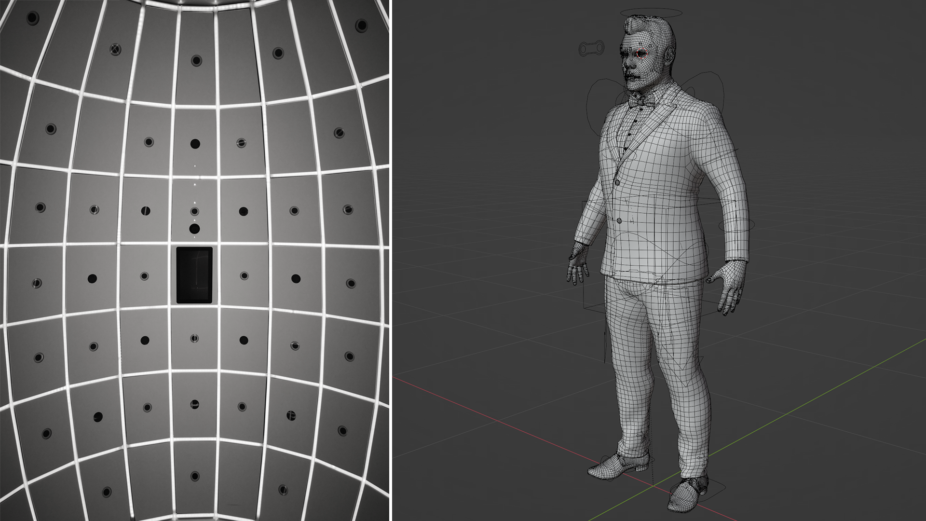Screen dimensions: 926x521
Task: Click the black rectangular screen in the rig
Action: pyautogui.click(x=194, y=275)
